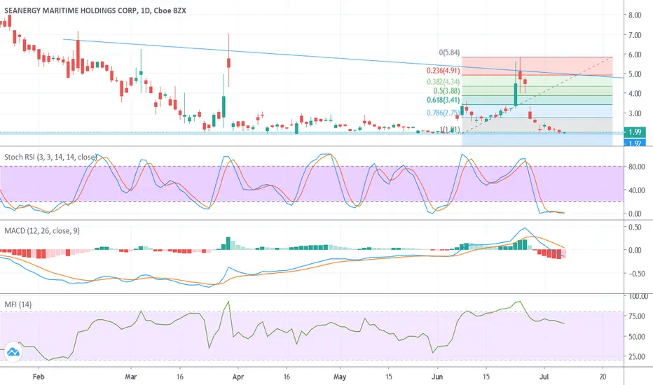Click the Fibonacci 0.786(2.75) level label
The image size is (653, 385).
click(443, 113)
